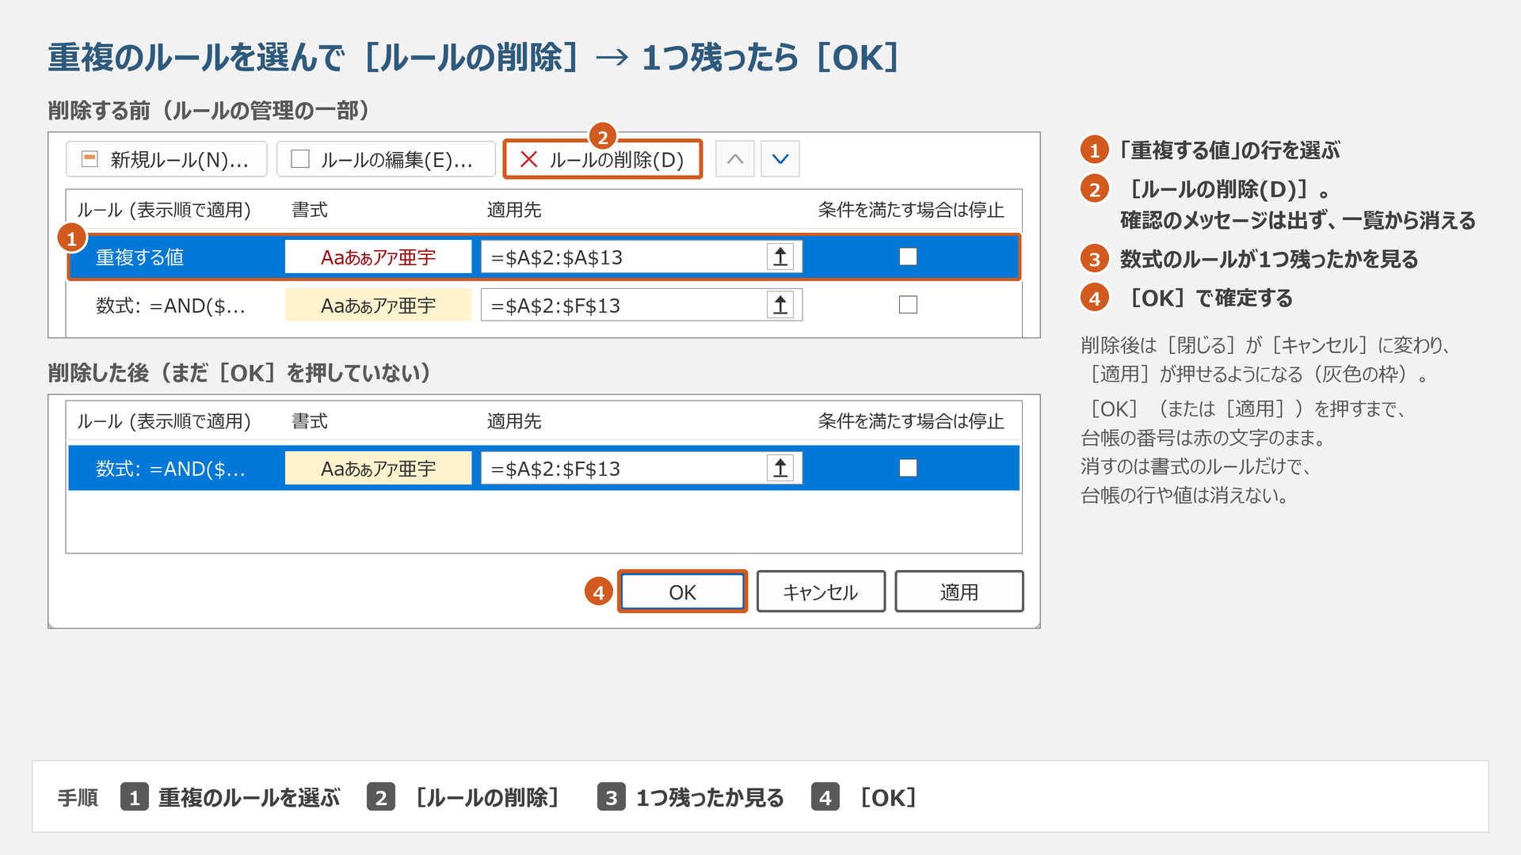The width and height of the screenshot is (1521, 855).
Task: Select the 重複する値 rule row
Action: (544, 256)
